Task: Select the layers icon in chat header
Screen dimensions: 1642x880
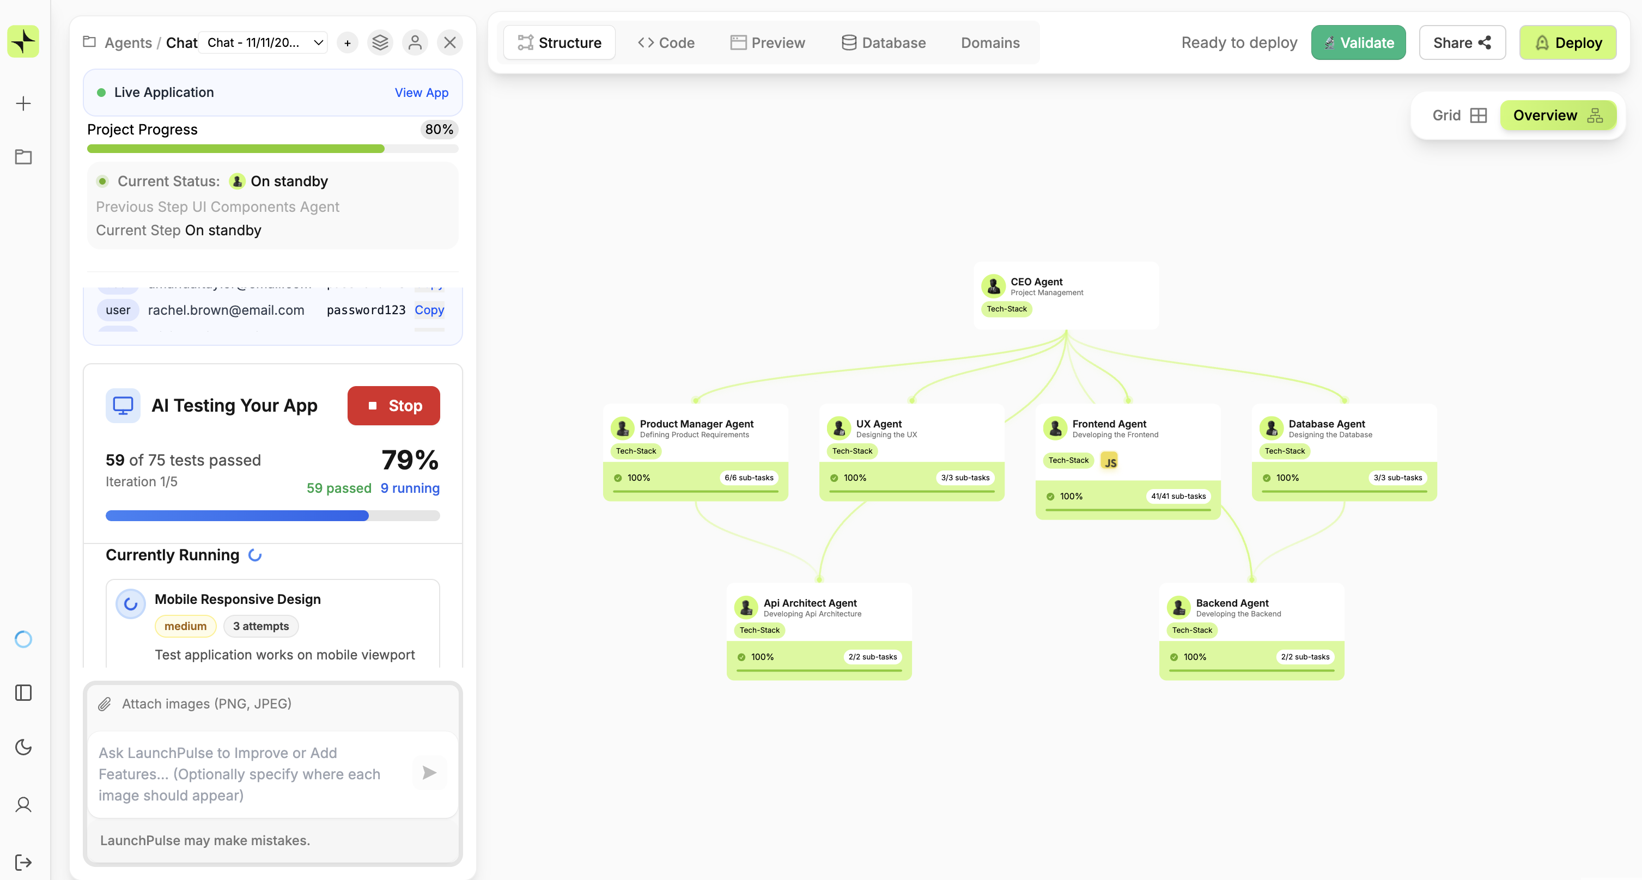Action: 379,42
